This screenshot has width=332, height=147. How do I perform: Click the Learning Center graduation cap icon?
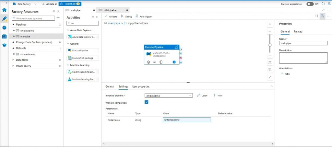click(x=4, y=45)
